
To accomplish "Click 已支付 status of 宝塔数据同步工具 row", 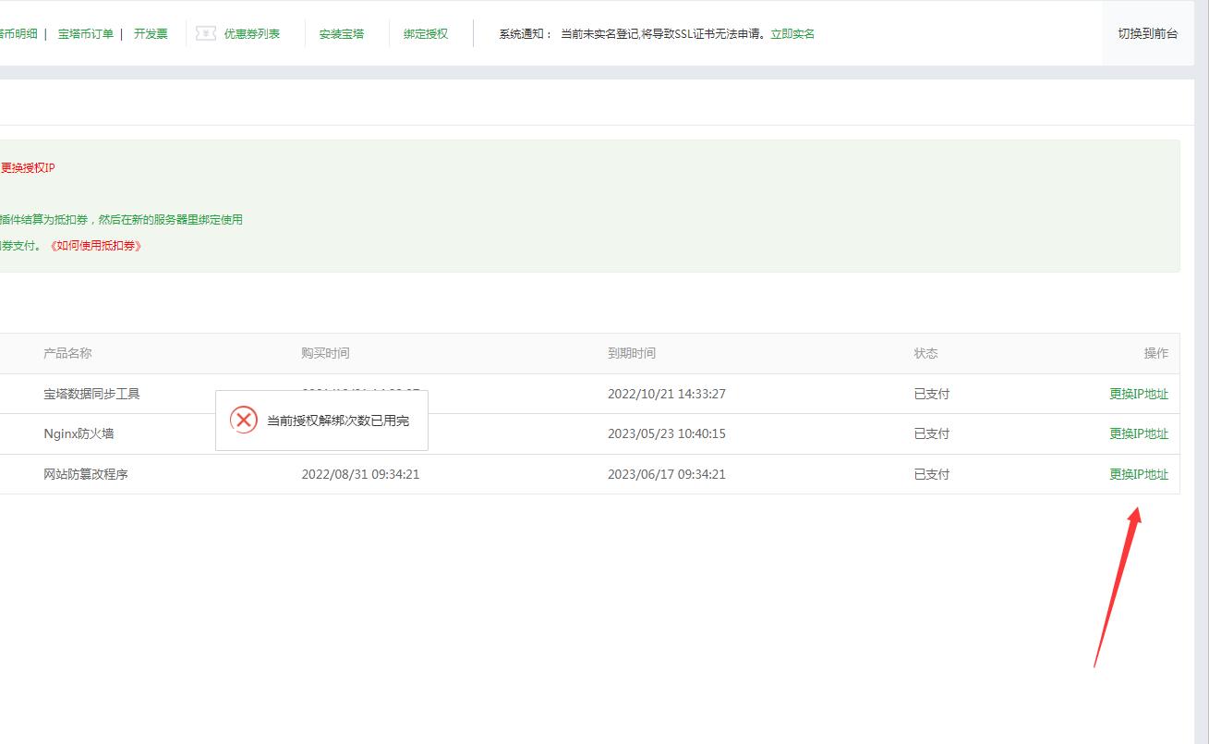I will click(932, 394).
